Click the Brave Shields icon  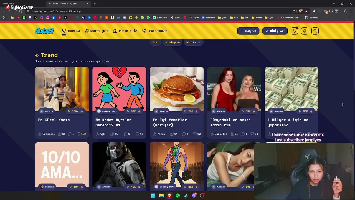coord(300,11)
